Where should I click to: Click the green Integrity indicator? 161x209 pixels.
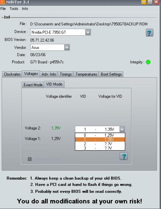pos(148,62)
